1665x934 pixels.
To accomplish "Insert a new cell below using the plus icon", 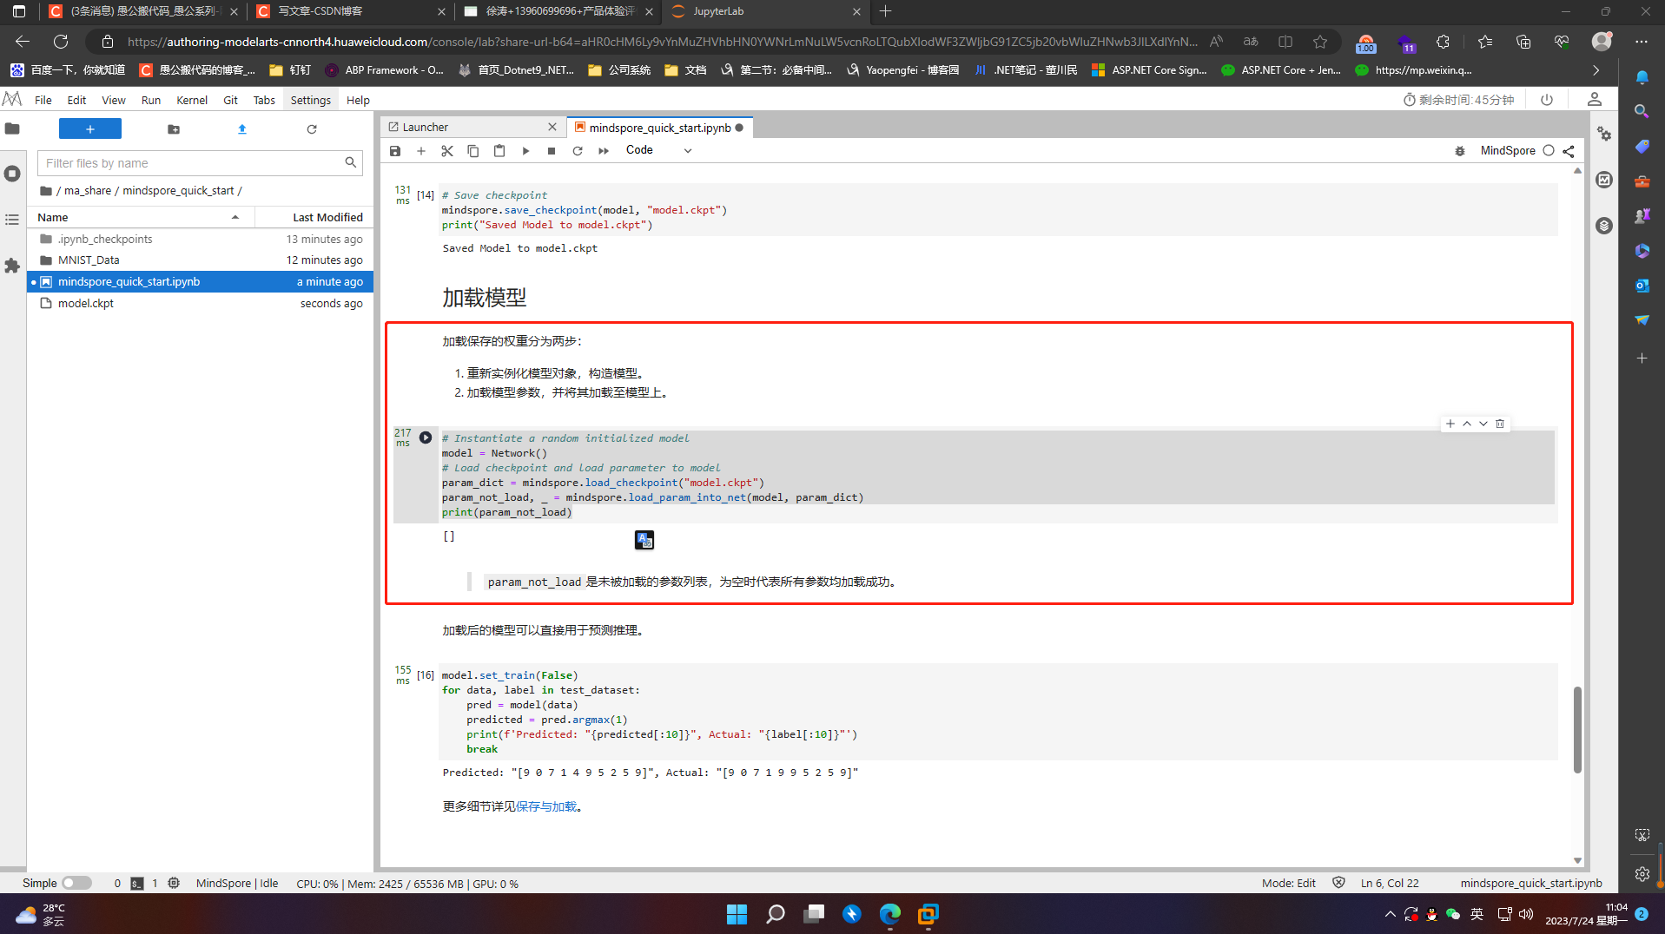I will click(x=421, y=151).
